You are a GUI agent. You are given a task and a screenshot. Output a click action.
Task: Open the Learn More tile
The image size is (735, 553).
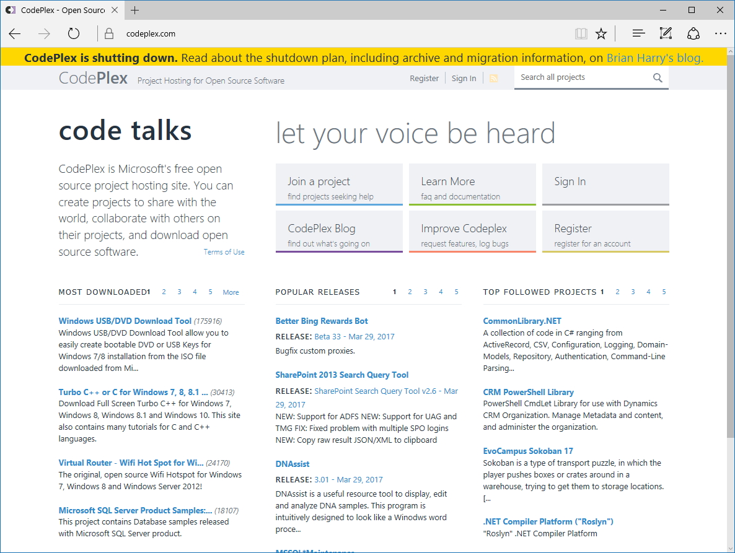pyautogui.click(x=472, y=185)
